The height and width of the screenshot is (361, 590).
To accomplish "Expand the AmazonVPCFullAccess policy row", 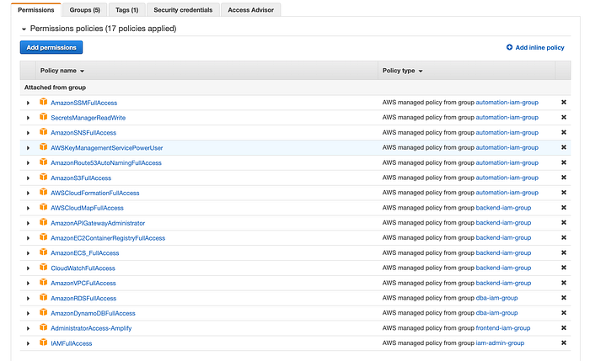I will point(28,284).
